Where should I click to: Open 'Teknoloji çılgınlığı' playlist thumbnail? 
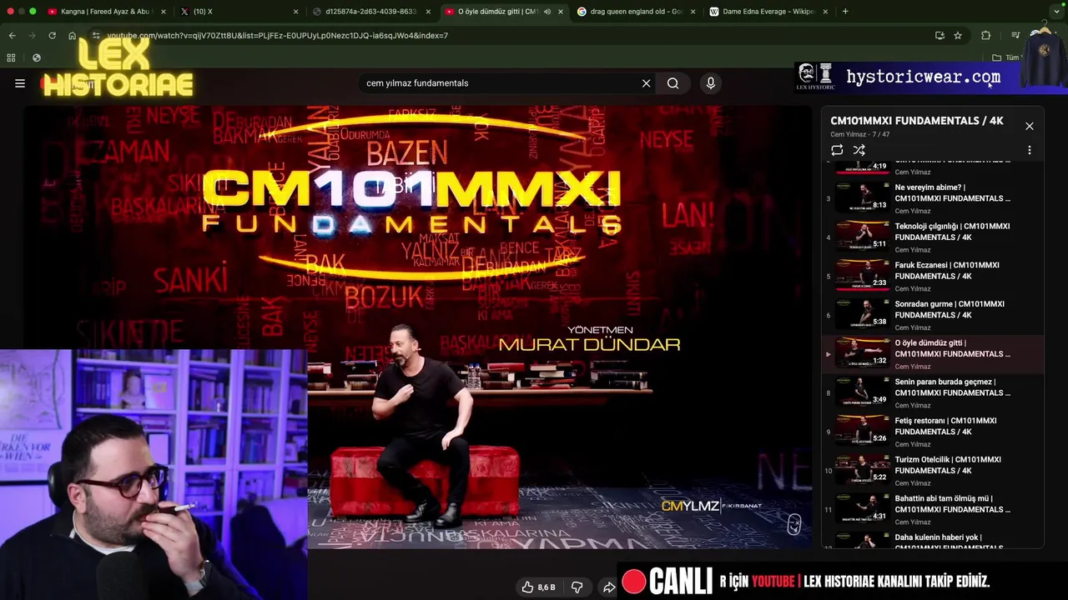click(863, 237)
